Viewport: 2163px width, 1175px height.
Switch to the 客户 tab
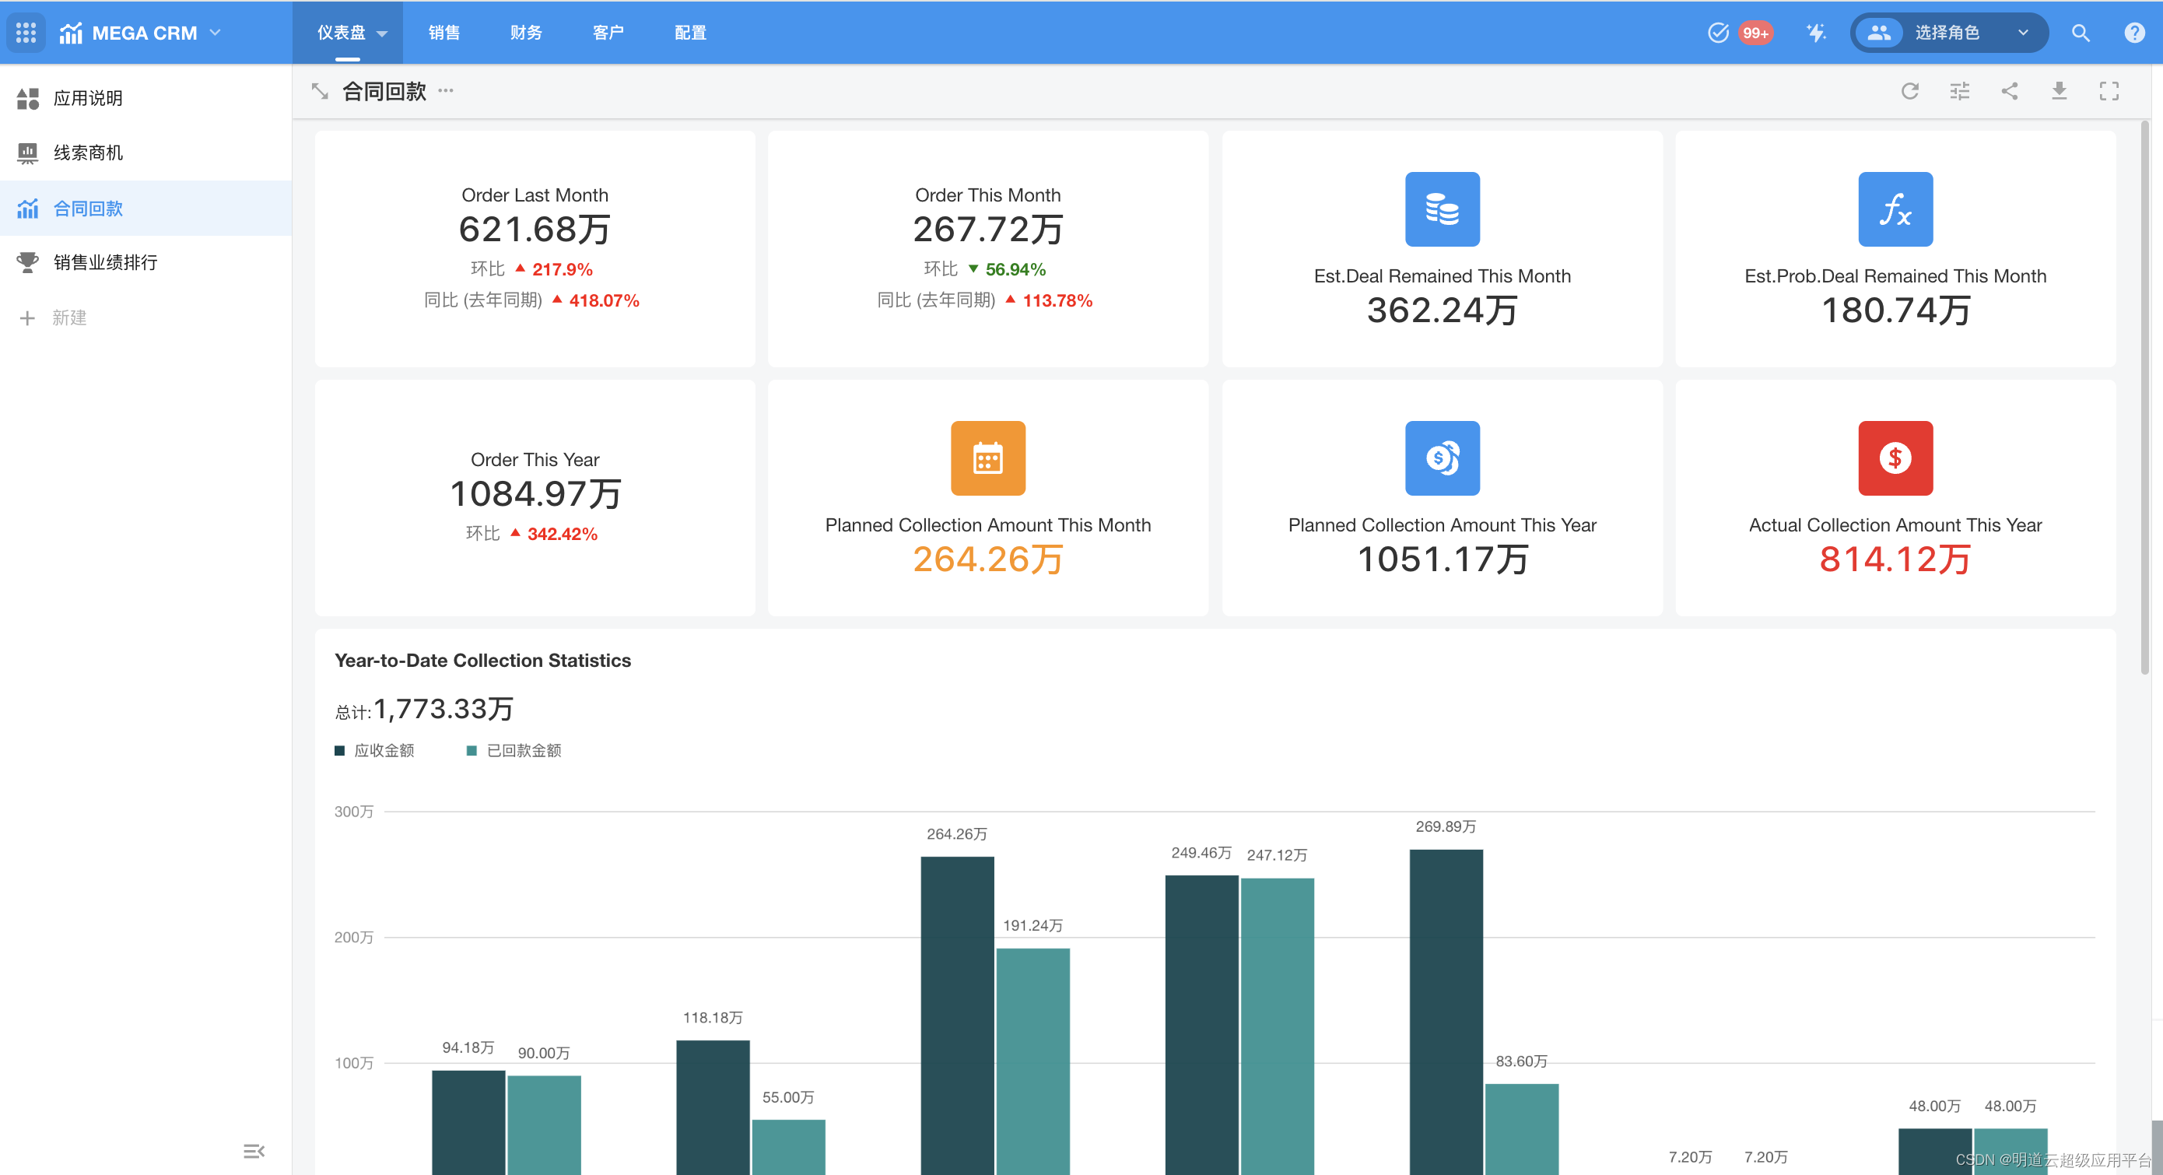tap(608, 33)
